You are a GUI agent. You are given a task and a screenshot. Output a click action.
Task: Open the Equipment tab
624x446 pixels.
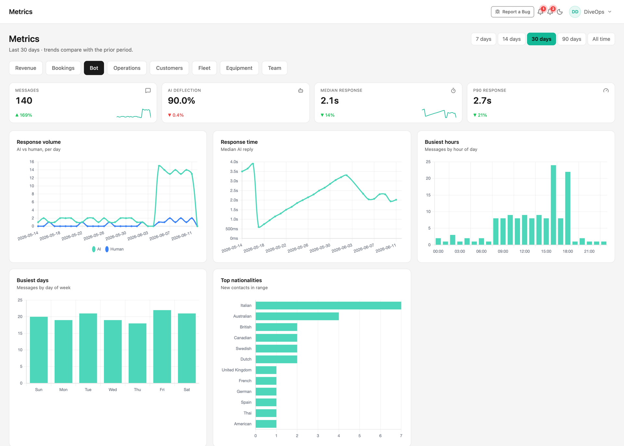239,68
